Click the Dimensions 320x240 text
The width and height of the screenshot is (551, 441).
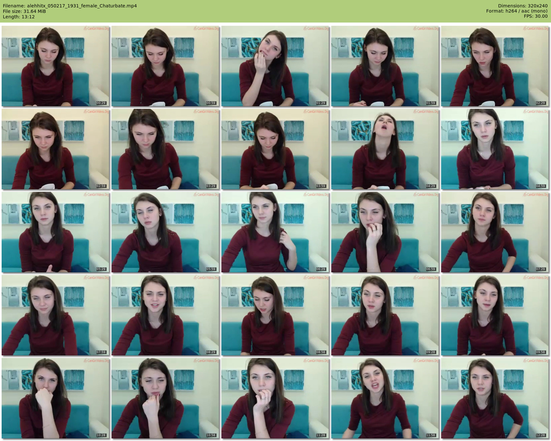click(523, 6)
